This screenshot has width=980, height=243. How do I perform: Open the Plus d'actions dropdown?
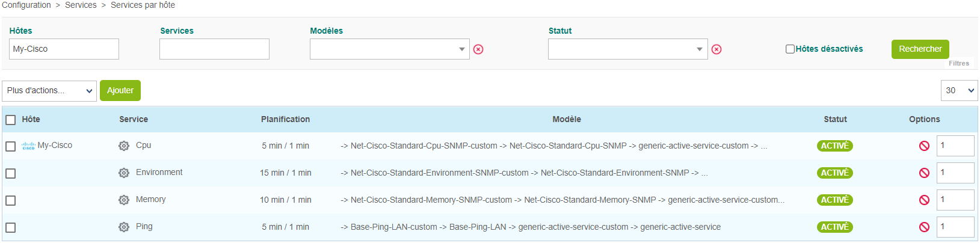pos(49,91)
